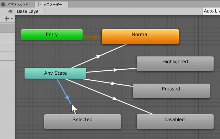The image size is (220, 139).
Task: Click the Base Layer breadcrumb
Action: [x=28, y=11]
